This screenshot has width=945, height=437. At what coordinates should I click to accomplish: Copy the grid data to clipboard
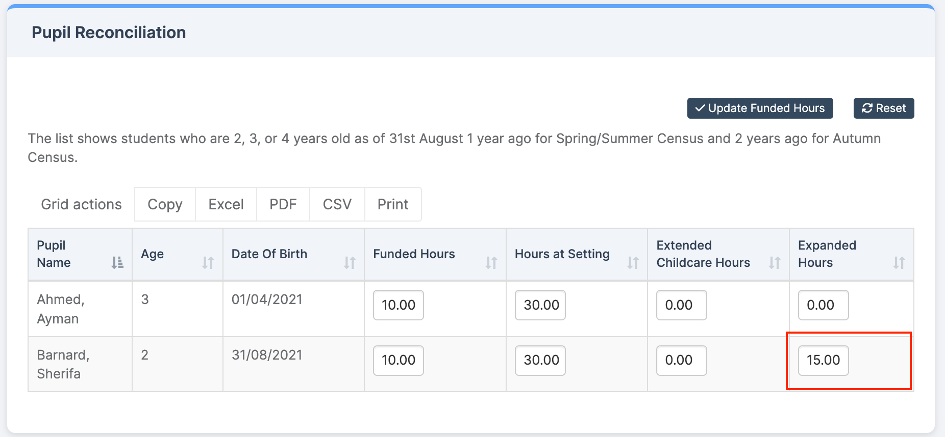coord(165,204)
